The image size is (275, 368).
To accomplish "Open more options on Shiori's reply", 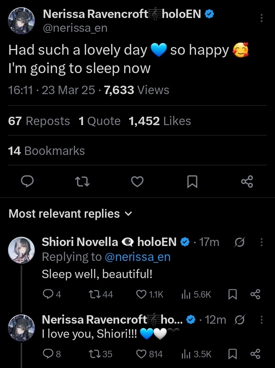I will coord(261,242).
